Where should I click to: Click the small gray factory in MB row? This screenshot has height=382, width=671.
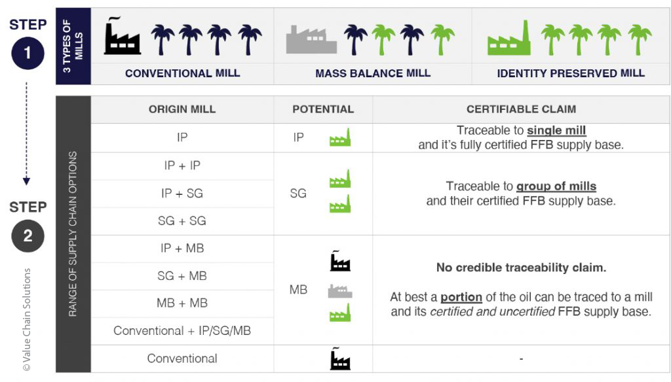tap(340, 291)
